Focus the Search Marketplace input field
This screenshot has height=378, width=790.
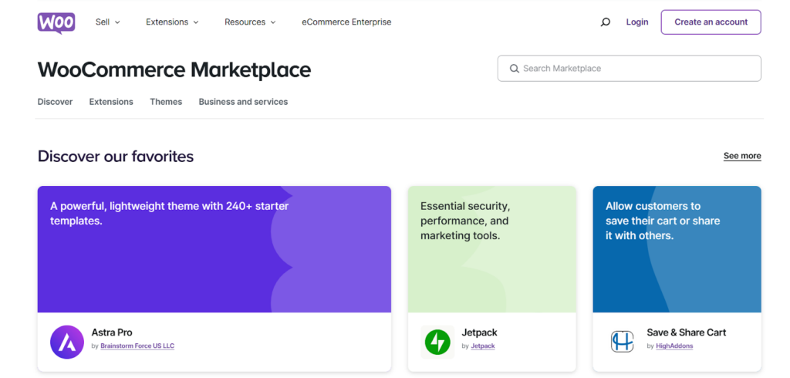pos(630,69)
